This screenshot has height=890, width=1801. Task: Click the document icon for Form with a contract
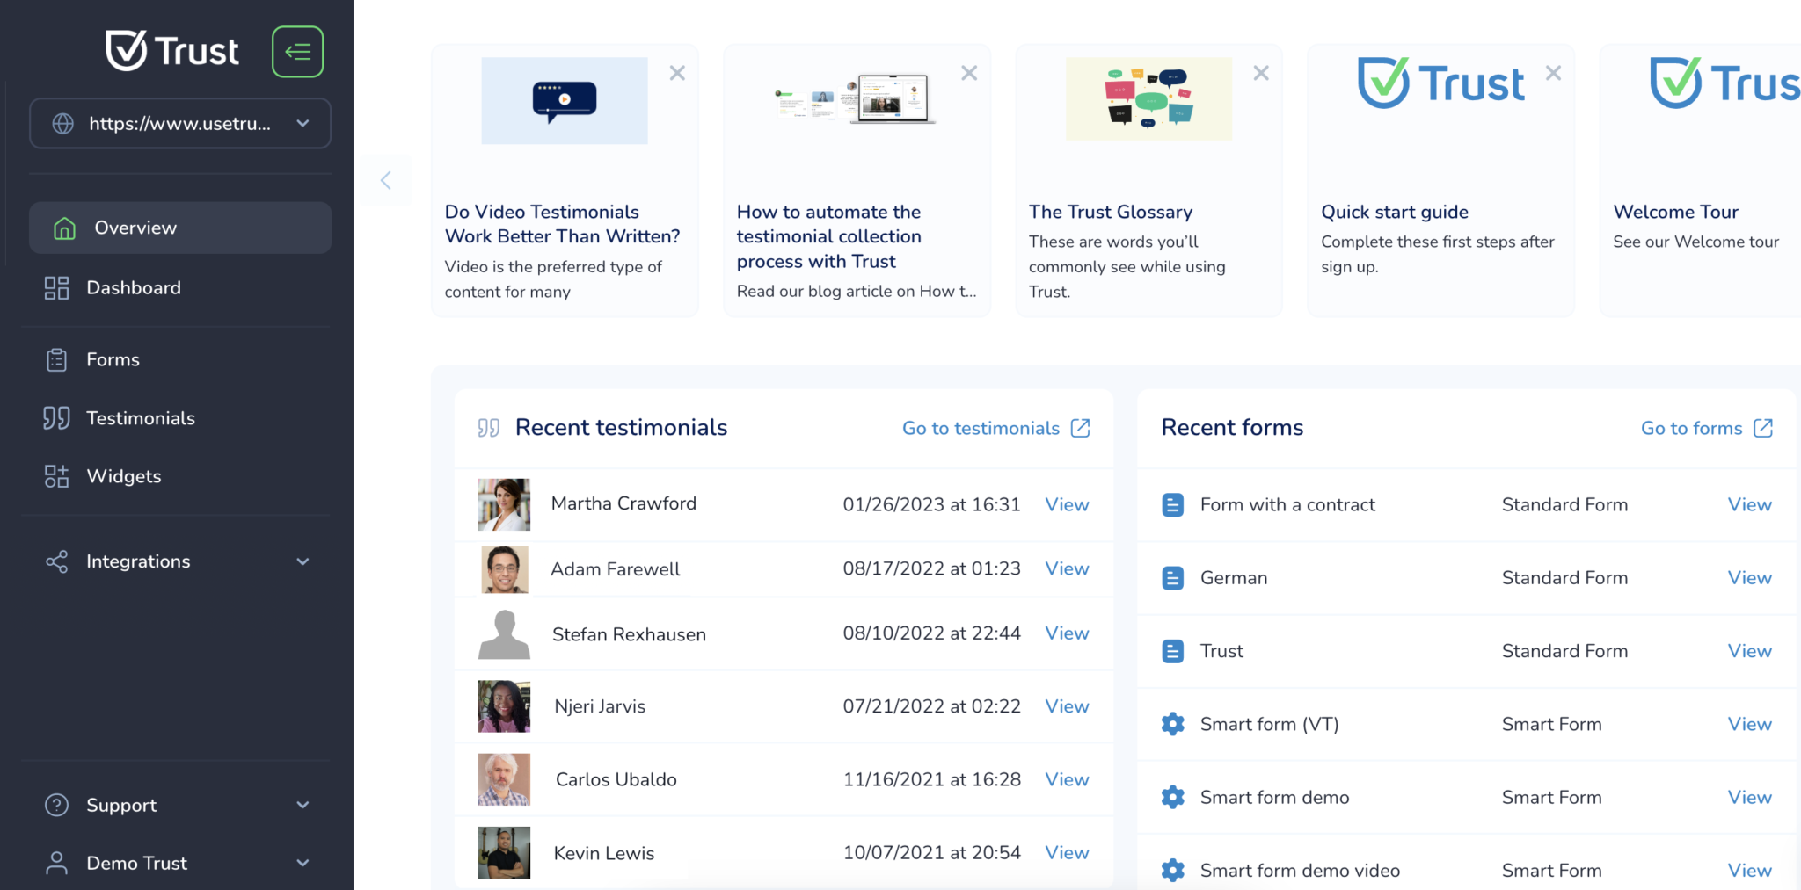pyautogui.click(x=1172, y=504)
